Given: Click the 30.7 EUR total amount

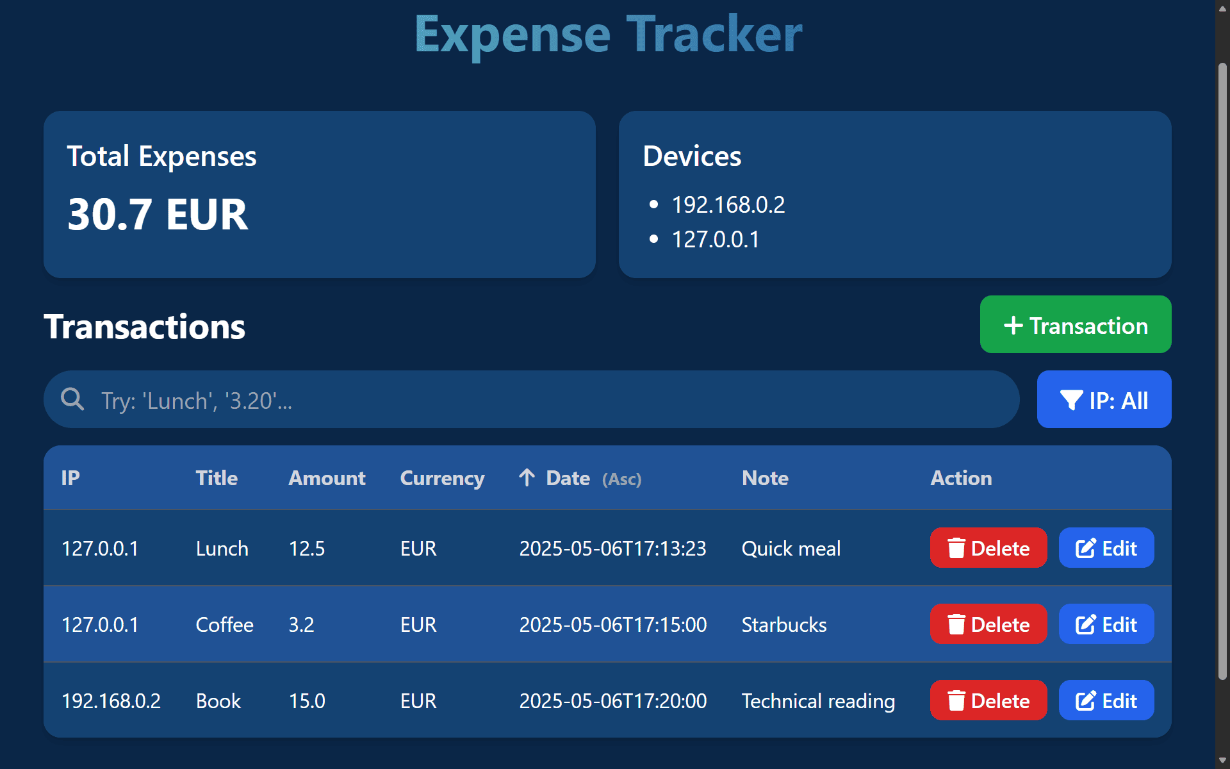Looking at the screenshot, I should (x=158, y=214).
